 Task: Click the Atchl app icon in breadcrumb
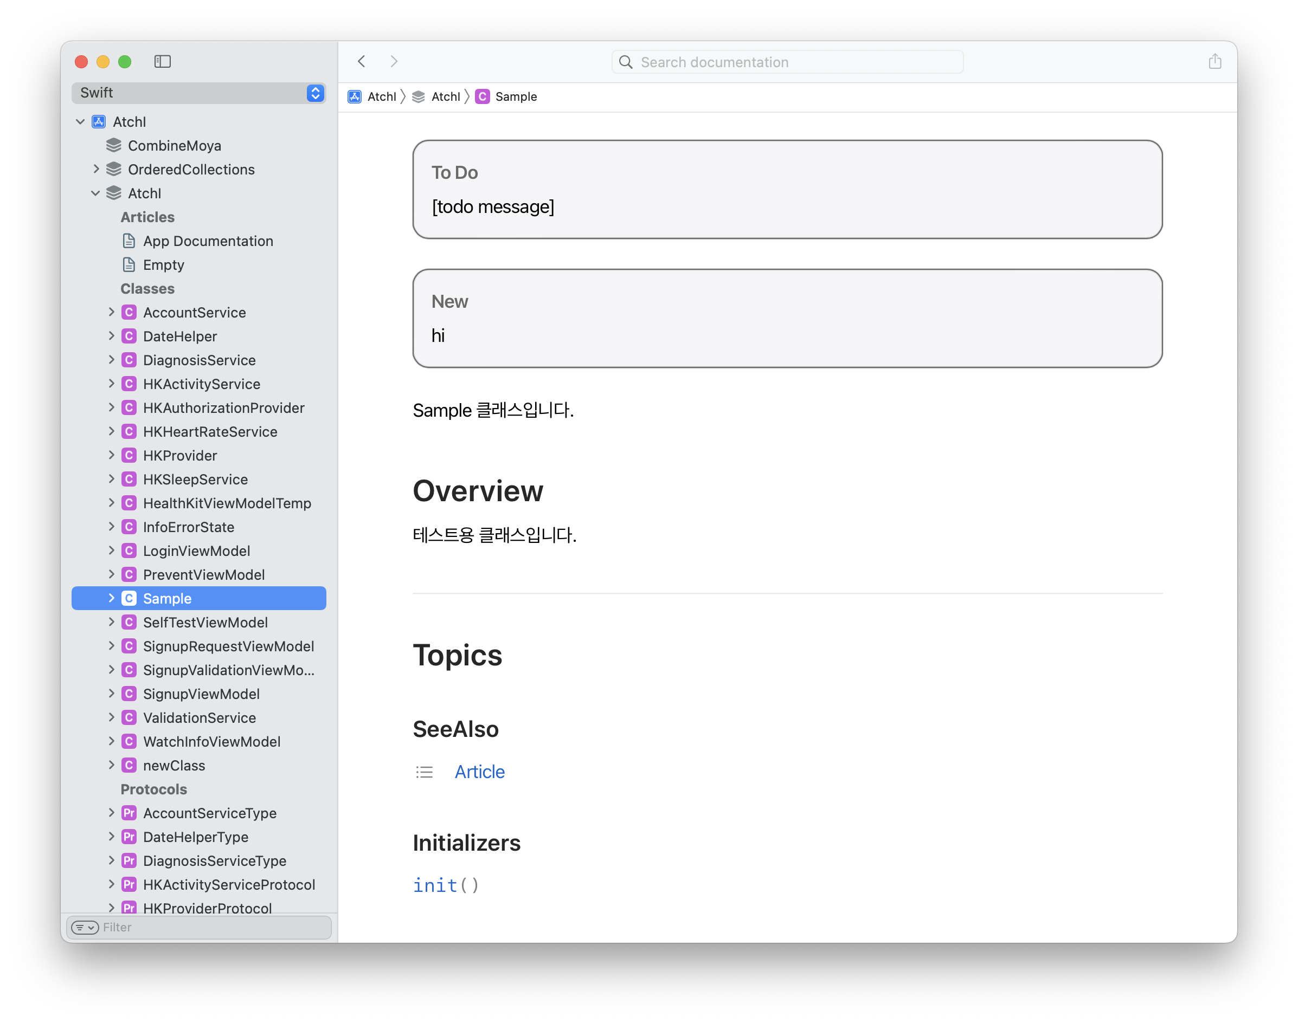355,97
